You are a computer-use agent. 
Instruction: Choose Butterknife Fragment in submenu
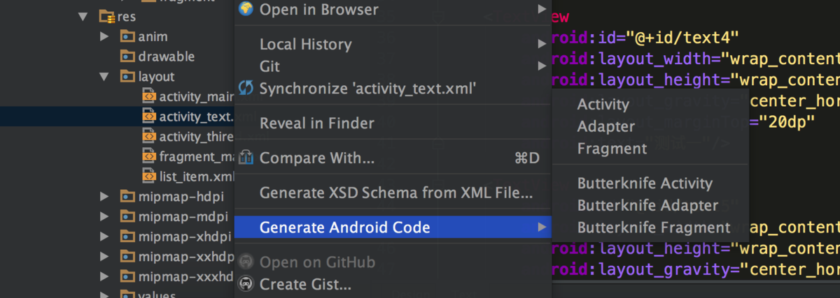(x=650, y=228)
